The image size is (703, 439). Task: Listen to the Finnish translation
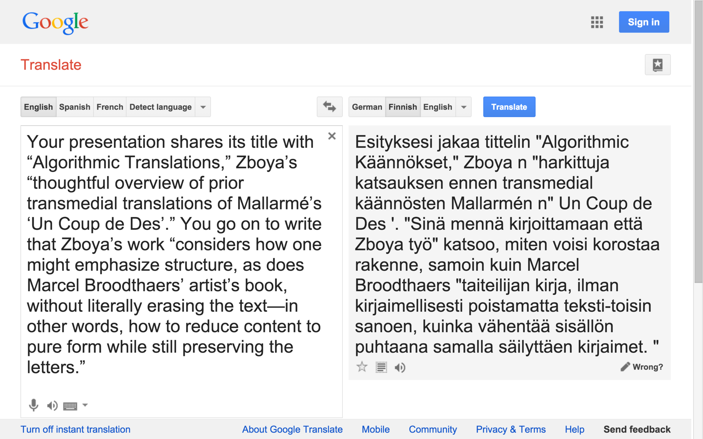click(x=400, y=367)
